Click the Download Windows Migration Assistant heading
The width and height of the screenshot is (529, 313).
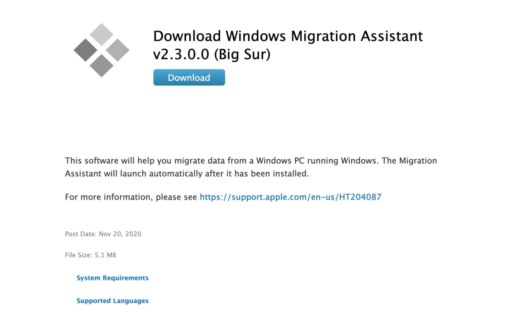coord(288,36)
